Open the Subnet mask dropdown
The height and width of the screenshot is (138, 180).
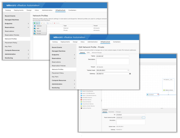[x=128, y=70]
